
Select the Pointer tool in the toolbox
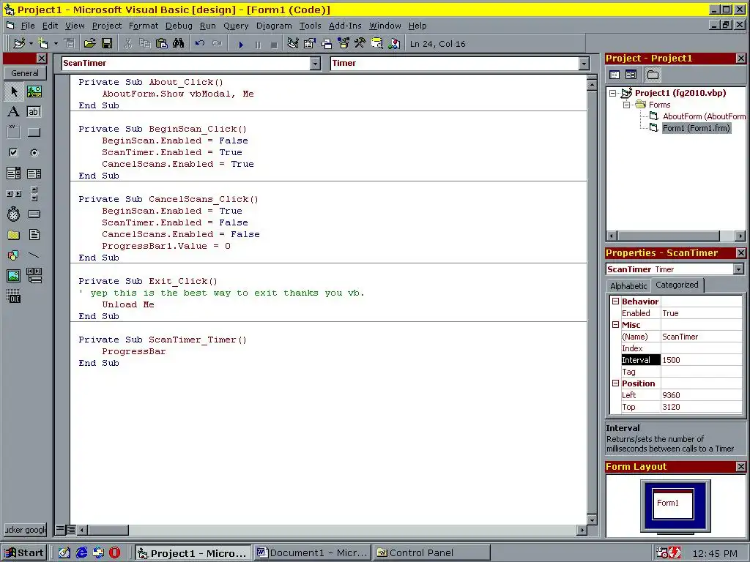[14, 91]
